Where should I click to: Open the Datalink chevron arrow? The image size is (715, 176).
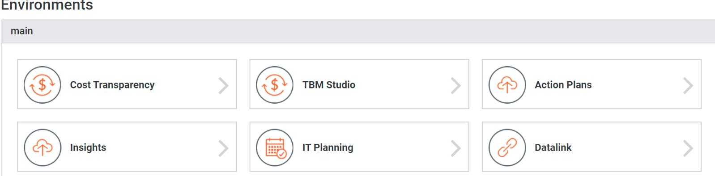point(688,148)
